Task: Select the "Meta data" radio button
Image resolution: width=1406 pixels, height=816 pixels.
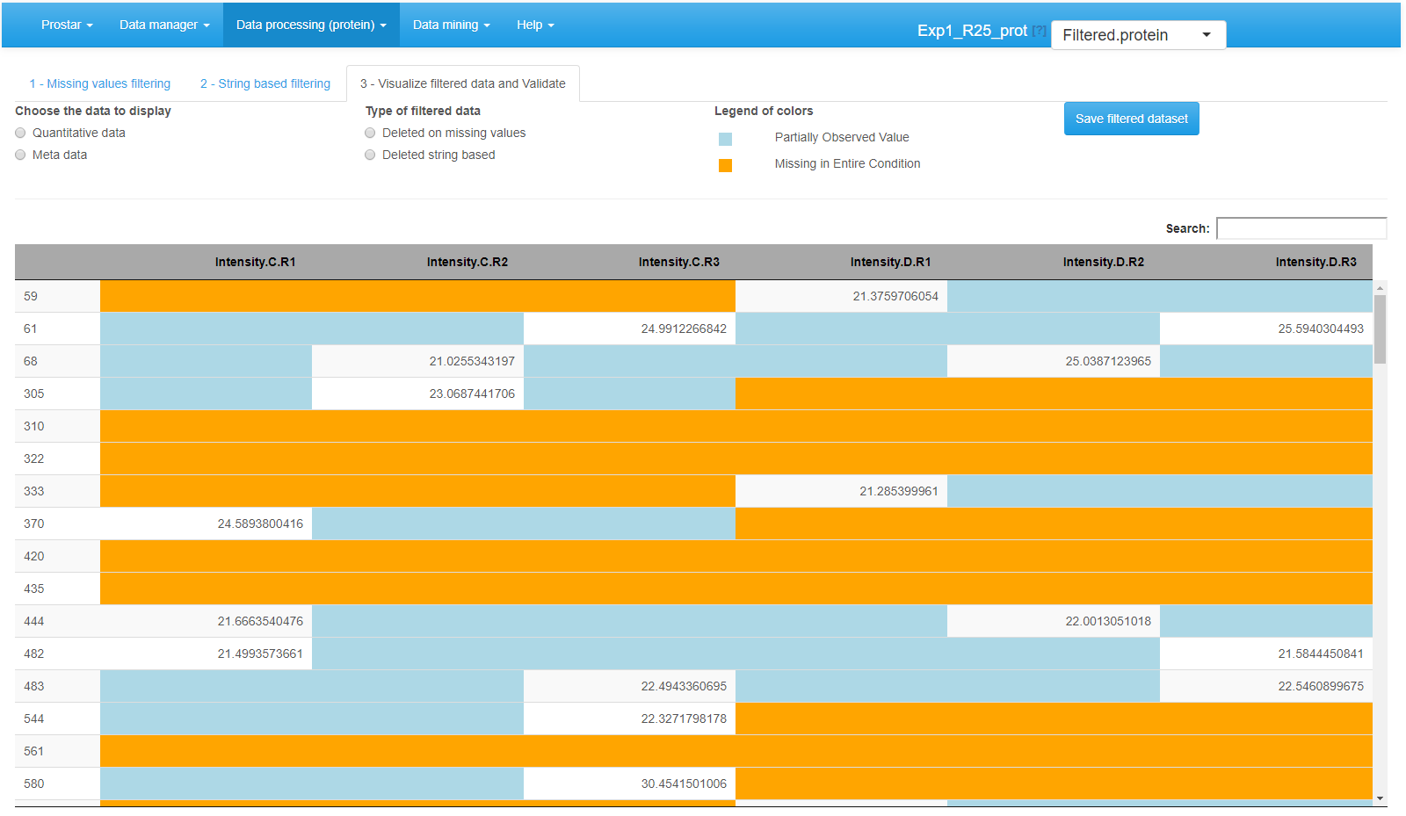Action: (x=19, y=155)
